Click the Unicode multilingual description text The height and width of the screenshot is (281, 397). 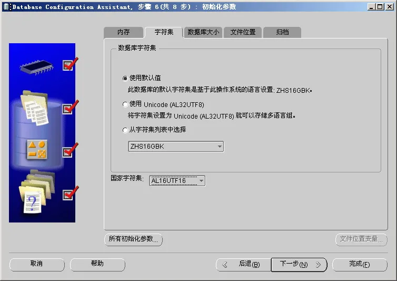click(x=212, y=116)
